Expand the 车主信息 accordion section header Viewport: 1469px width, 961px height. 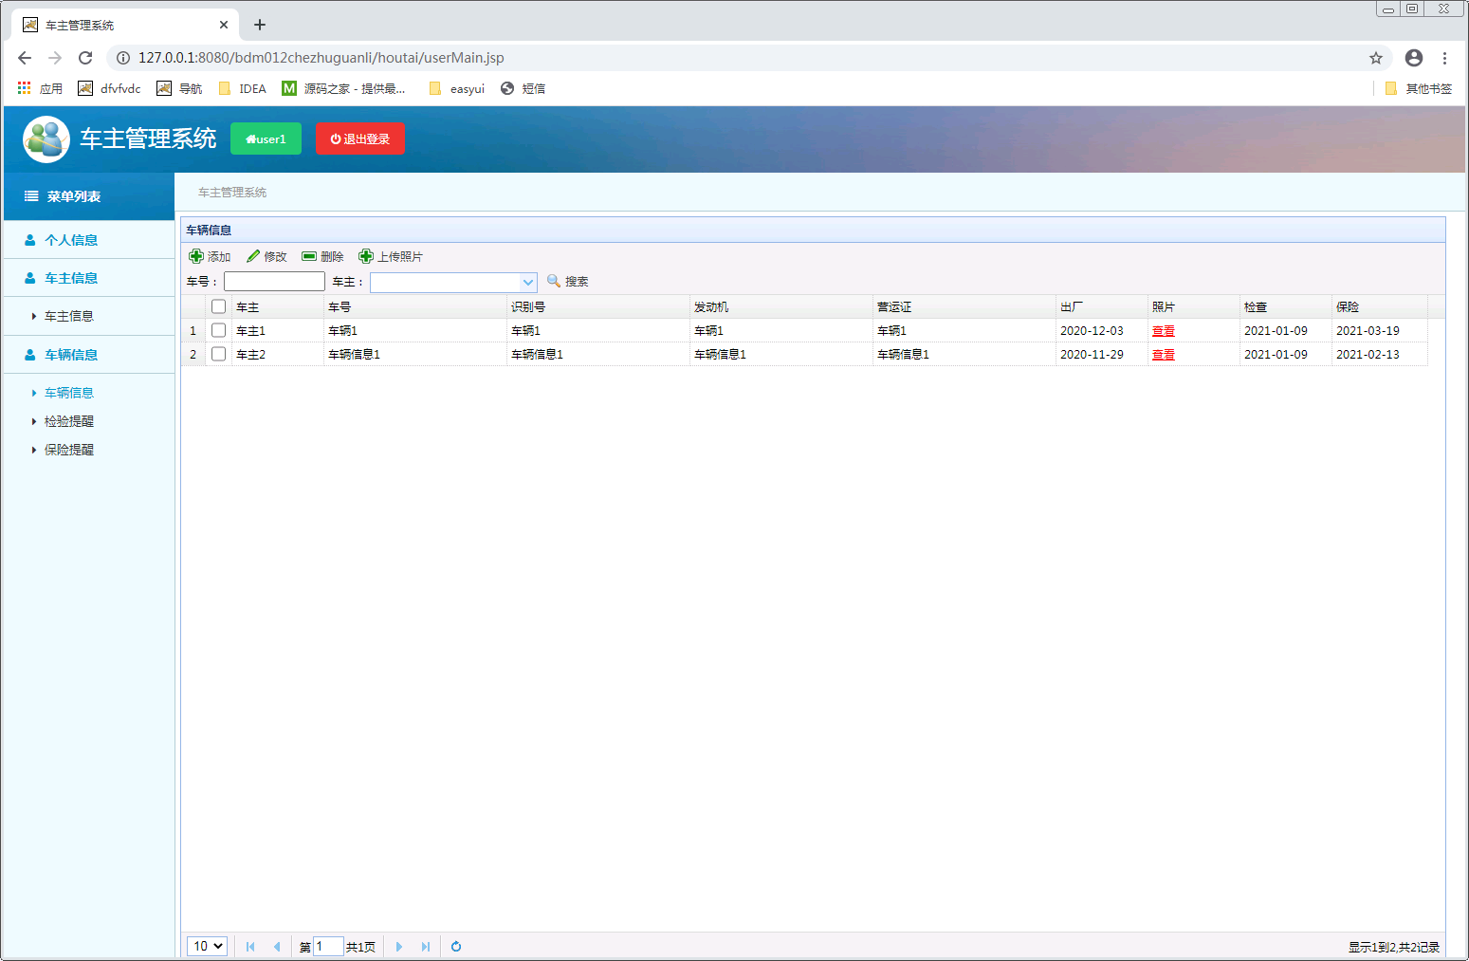point(89,278)
